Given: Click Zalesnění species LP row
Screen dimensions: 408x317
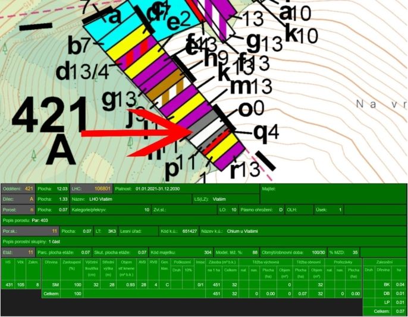Looking at the screenshot, I should 385,303.
